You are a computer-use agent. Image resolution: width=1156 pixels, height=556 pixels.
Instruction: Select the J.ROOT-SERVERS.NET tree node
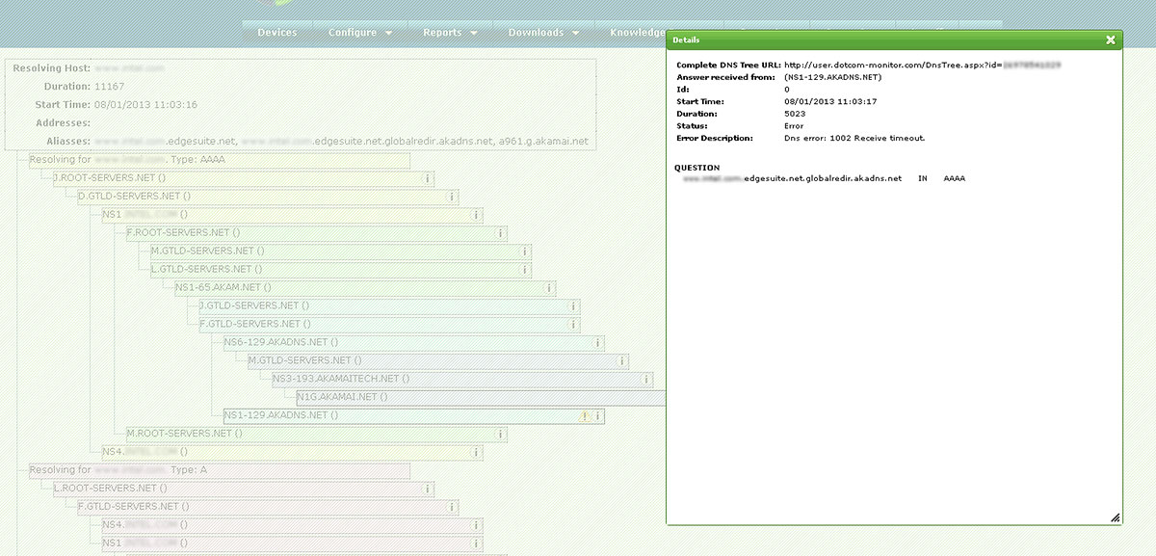tap(242, 178)
